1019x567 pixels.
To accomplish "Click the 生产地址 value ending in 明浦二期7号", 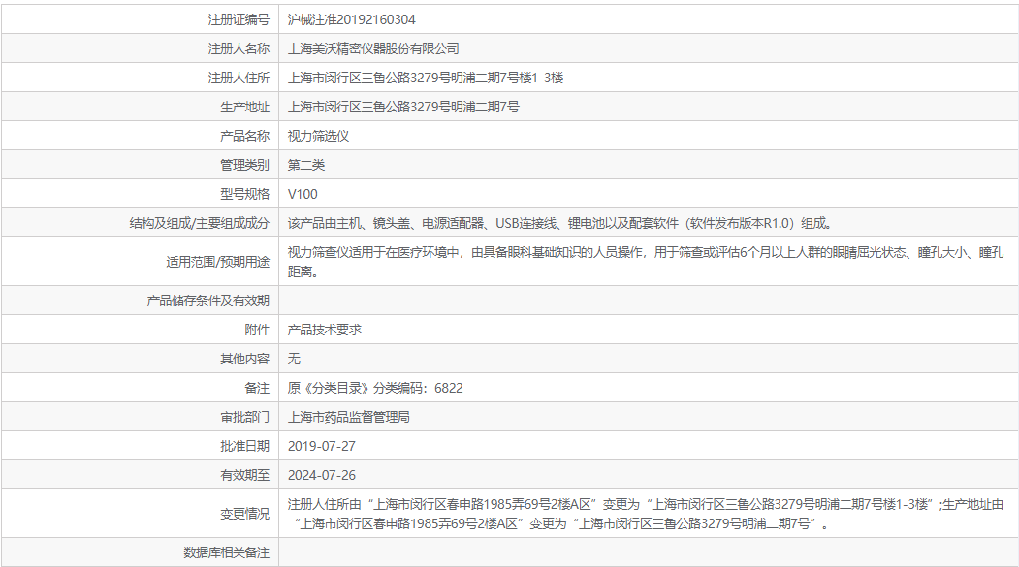I will [403, 108].
